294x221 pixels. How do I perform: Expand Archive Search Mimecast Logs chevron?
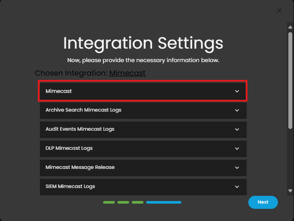click(x=237, y=110)
